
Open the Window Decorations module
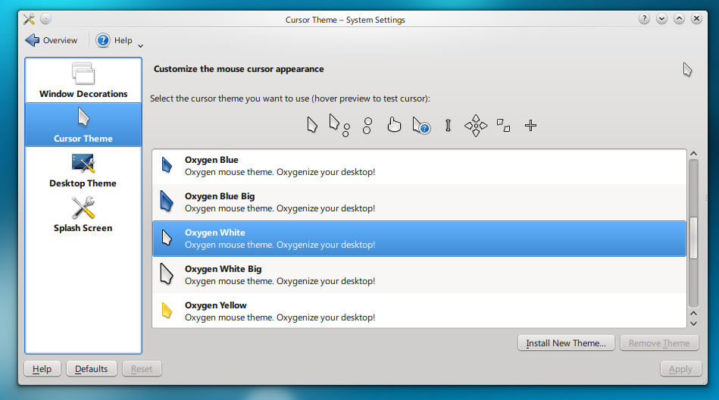point(83,80)
